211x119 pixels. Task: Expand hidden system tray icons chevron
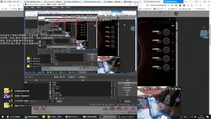coord(189,117)
